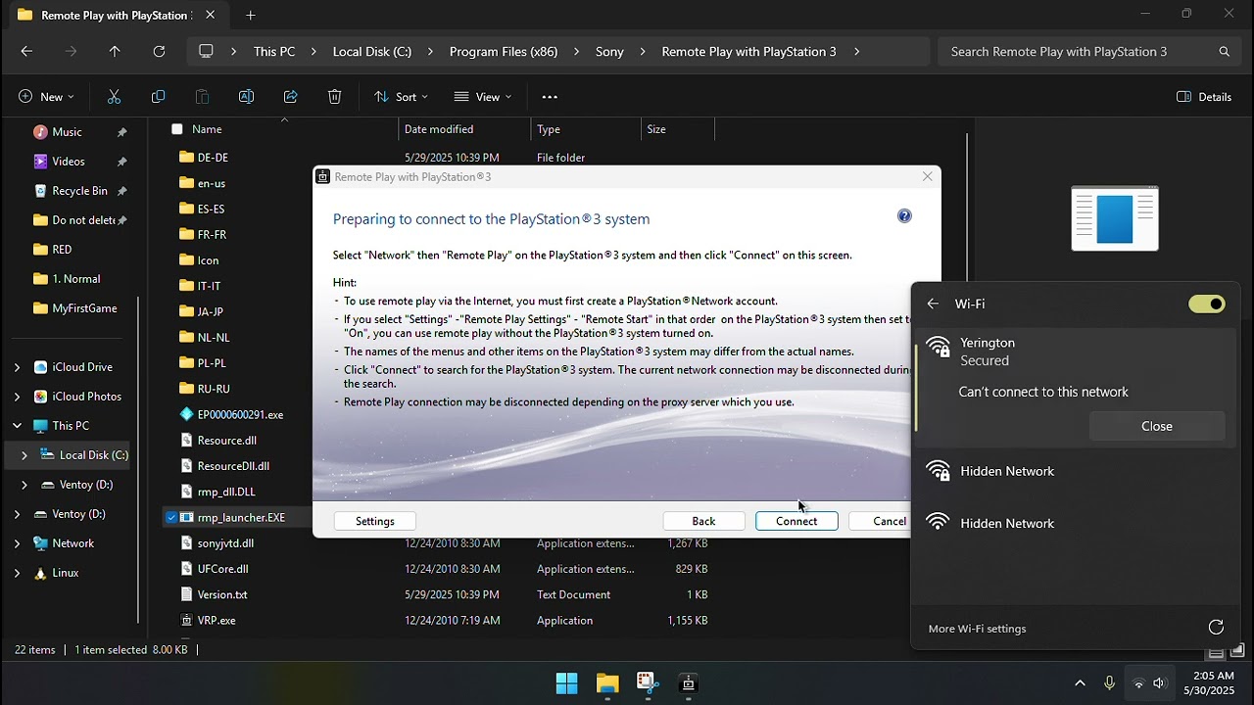Viewport: 1254px width, 705px height.
Task: Select the DE-DE folder
Action: (213, 157)
